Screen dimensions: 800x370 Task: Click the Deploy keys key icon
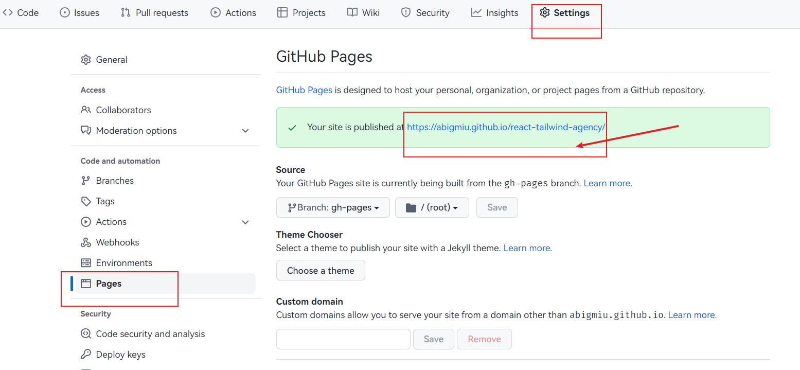86,355
